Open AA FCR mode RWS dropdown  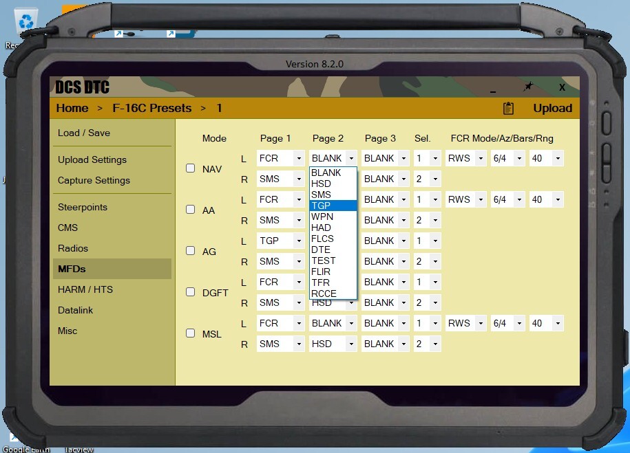[x=466, y=199]
